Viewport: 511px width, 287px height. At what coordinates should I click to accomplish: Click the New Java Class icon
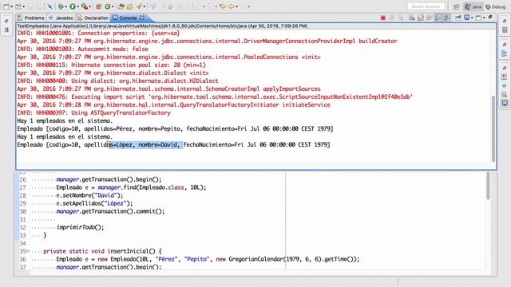click(x=107, y=6)
